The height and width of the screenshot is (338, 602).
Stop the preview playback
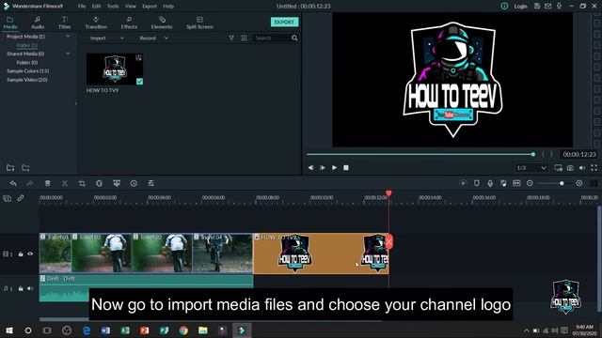point(346,168)
